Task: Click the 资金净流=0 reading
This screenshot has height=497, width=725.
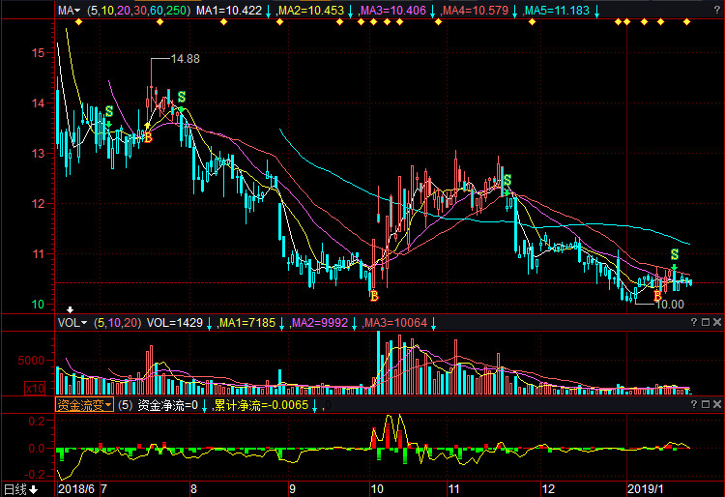Action: [168, 405]
